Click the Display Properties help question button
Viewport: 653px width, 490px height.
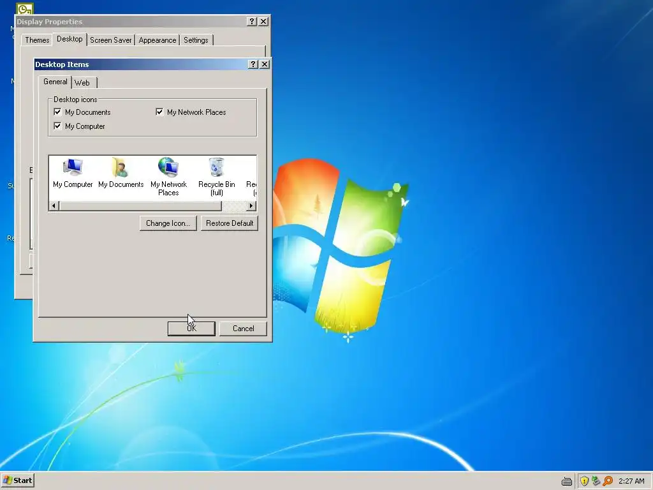point(251,21)
